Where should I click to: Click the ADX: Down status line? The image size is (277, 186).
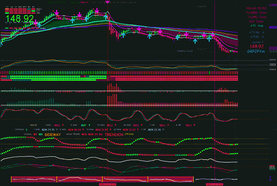tap(256, 21)
